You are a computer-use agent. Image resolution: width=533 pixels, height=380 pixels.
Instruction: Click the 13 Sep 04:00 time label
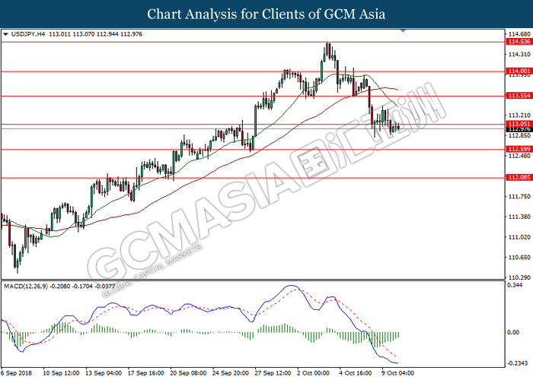coord(104,373)
